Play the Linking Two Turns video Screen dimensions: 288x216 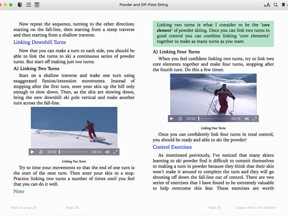32,152
